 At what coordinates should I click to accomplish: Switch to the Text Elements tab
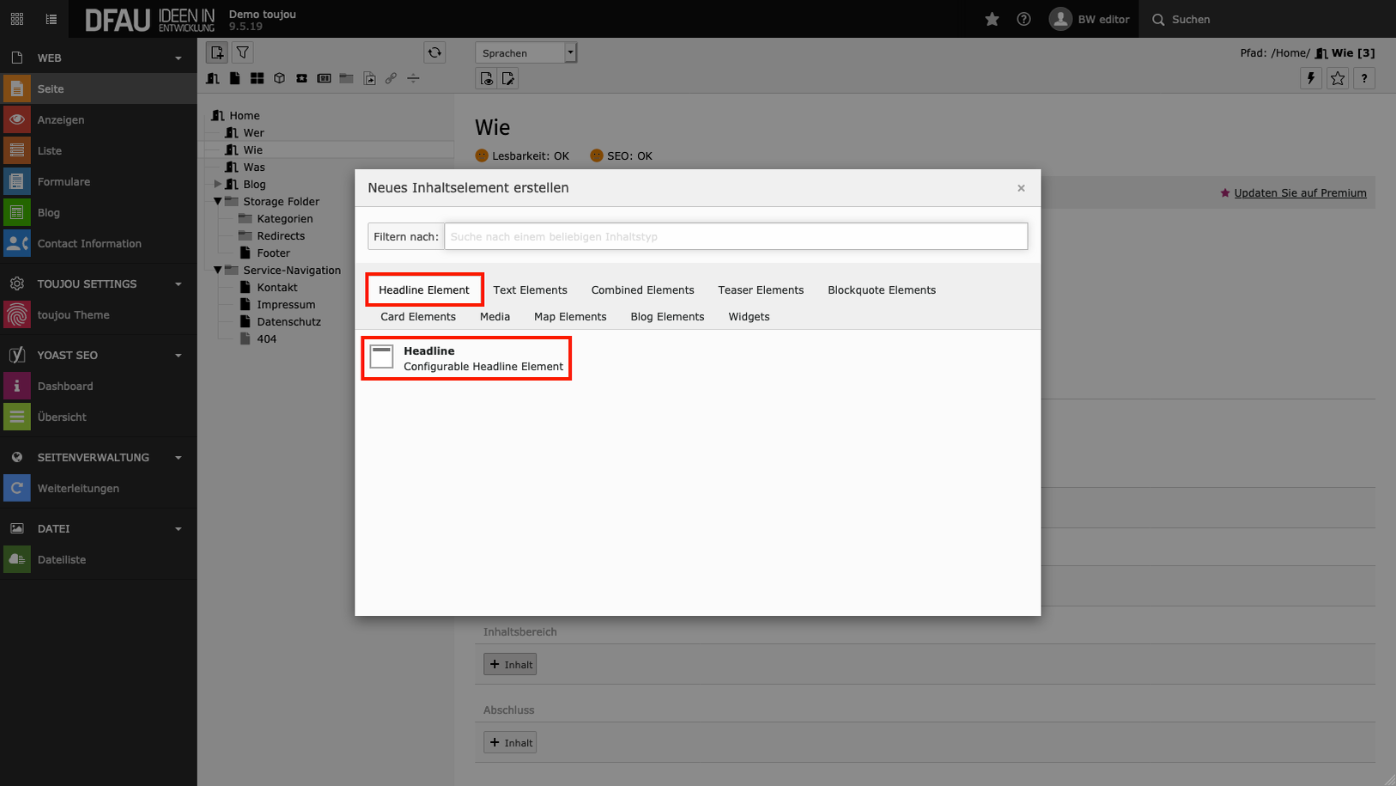tap(530, 290)
